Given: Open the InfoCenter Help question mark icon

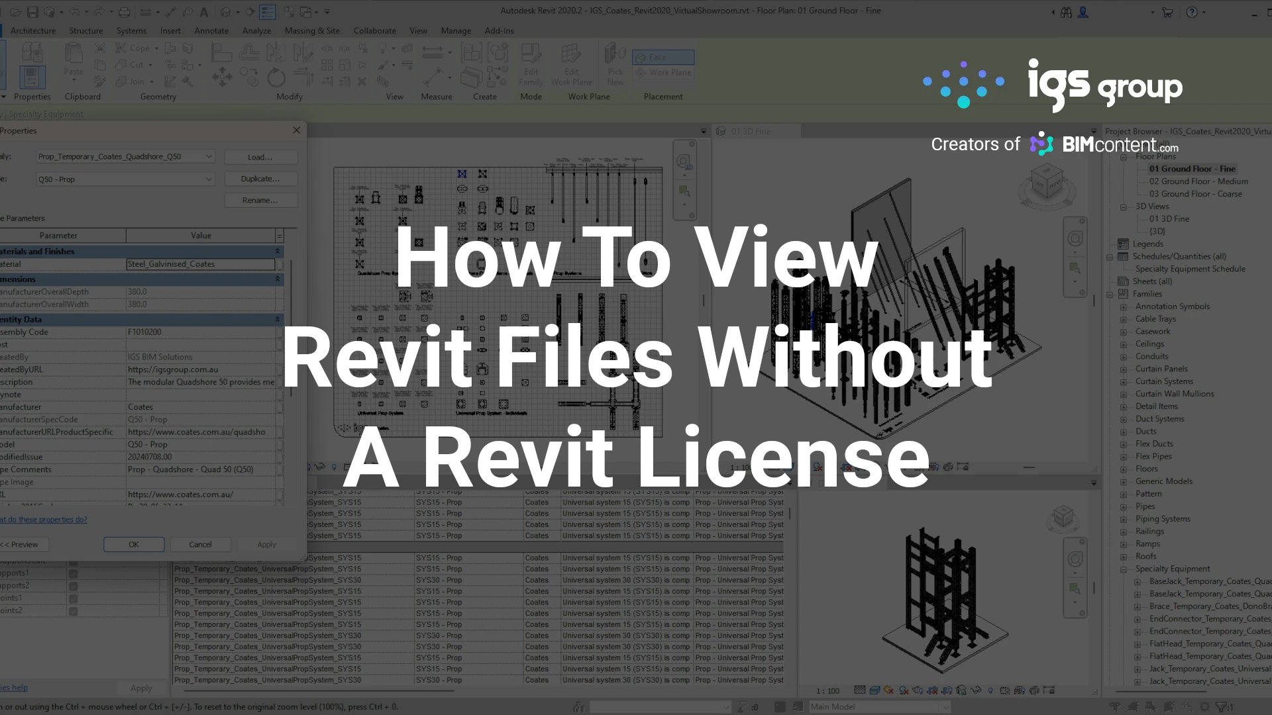Looking at the screenshot, I should tap(1192, 12).
